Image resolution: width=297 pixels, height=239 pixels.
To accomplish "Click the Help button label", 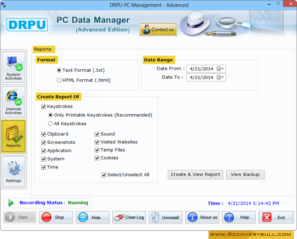I will [244, 218].
